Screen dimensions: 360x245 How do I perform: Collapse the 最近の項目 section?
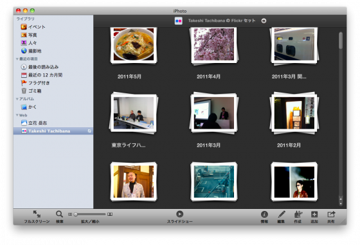17,59
